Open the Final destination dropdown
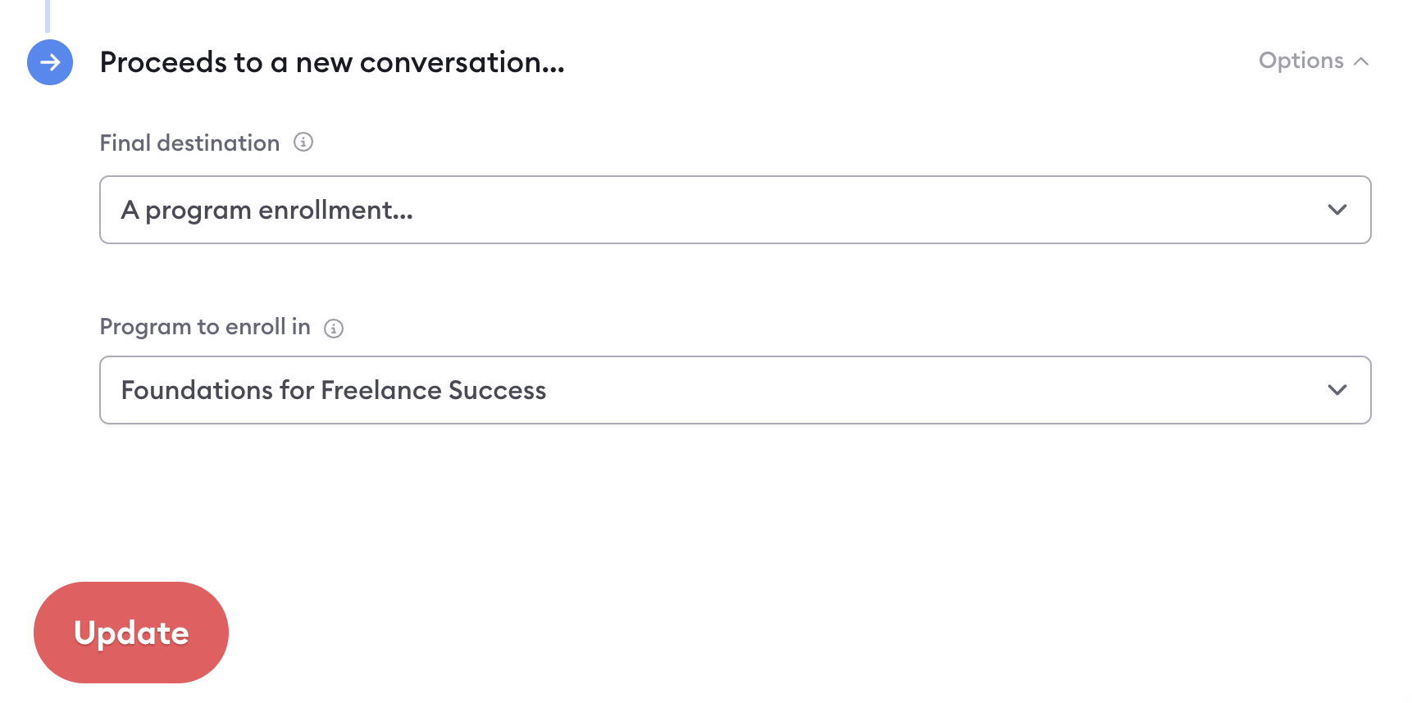Screen dimensions: 1412x703 [736, 210]
